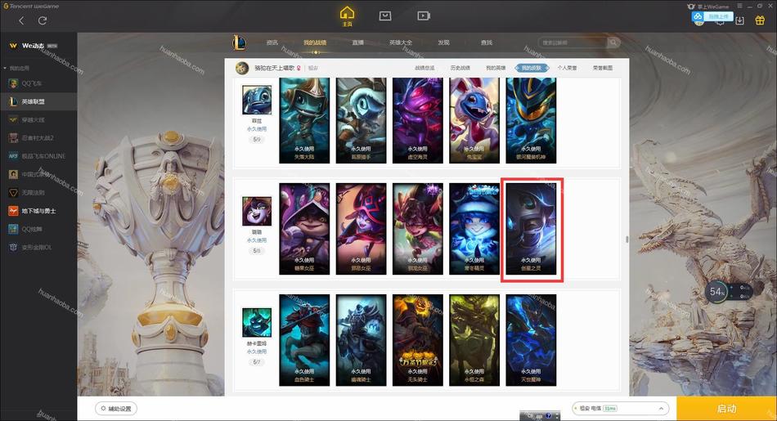Click the back arrow icon
The image size is (777, 421).
point(21,20)
